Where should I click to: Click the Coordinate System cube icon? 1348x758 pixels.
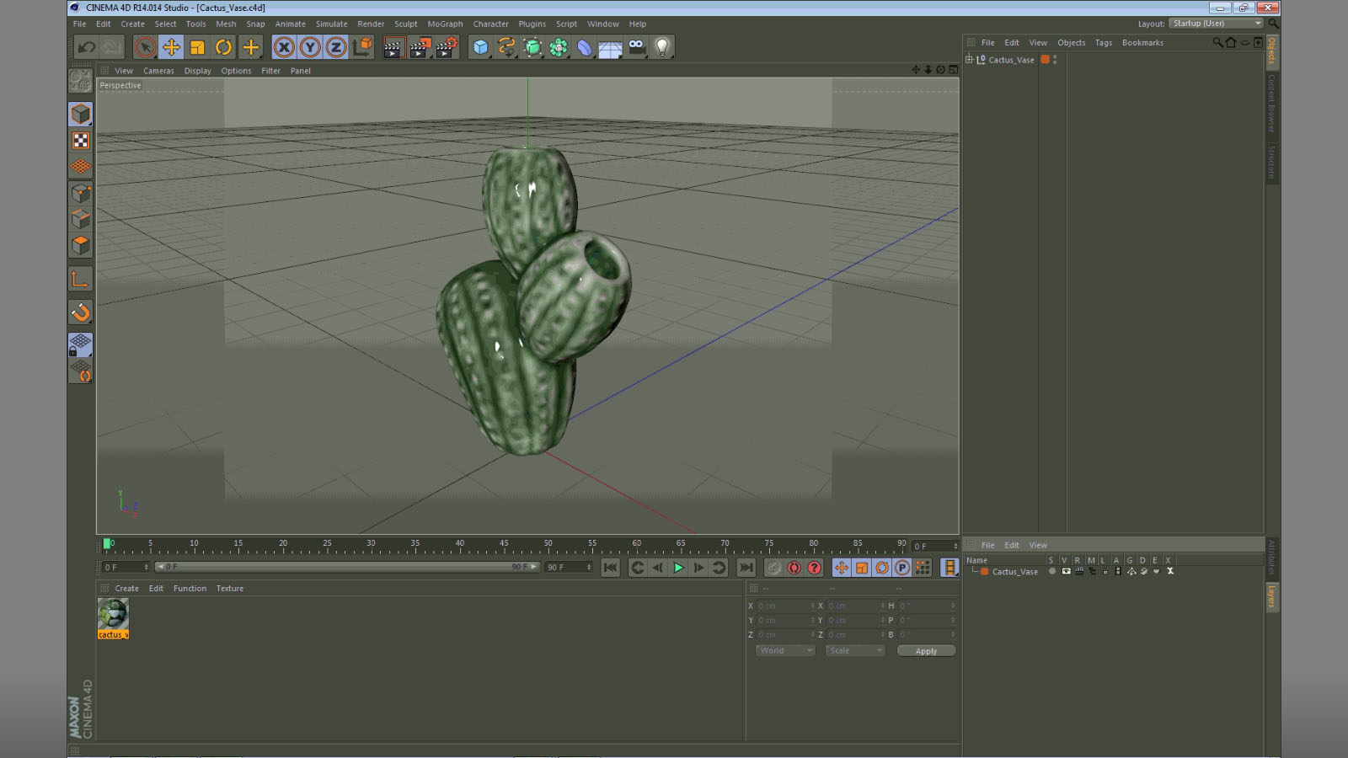pyautogui.click(x=362, y=47)
